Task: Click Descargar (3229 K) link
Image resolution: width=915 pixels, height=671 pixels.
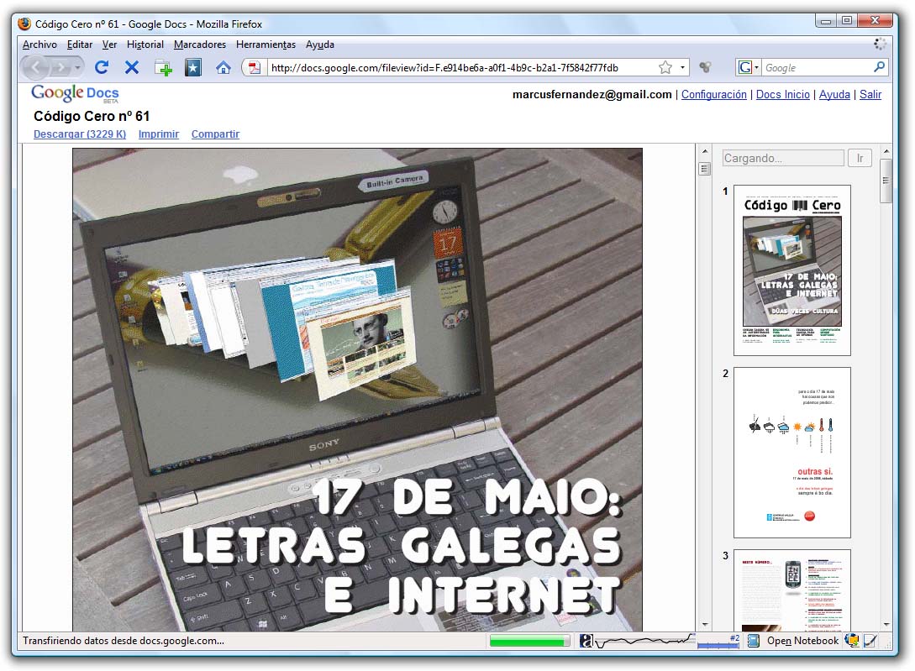Action: click(80, 134)
